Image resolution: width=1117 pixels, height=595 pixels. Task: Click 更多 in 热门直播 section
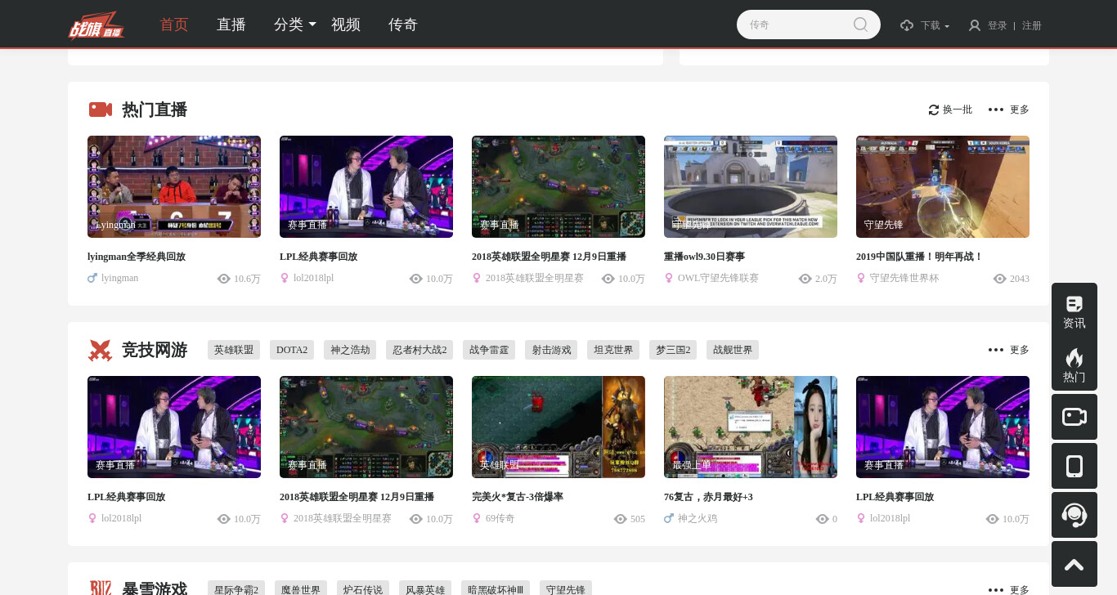pos(1020,110)
